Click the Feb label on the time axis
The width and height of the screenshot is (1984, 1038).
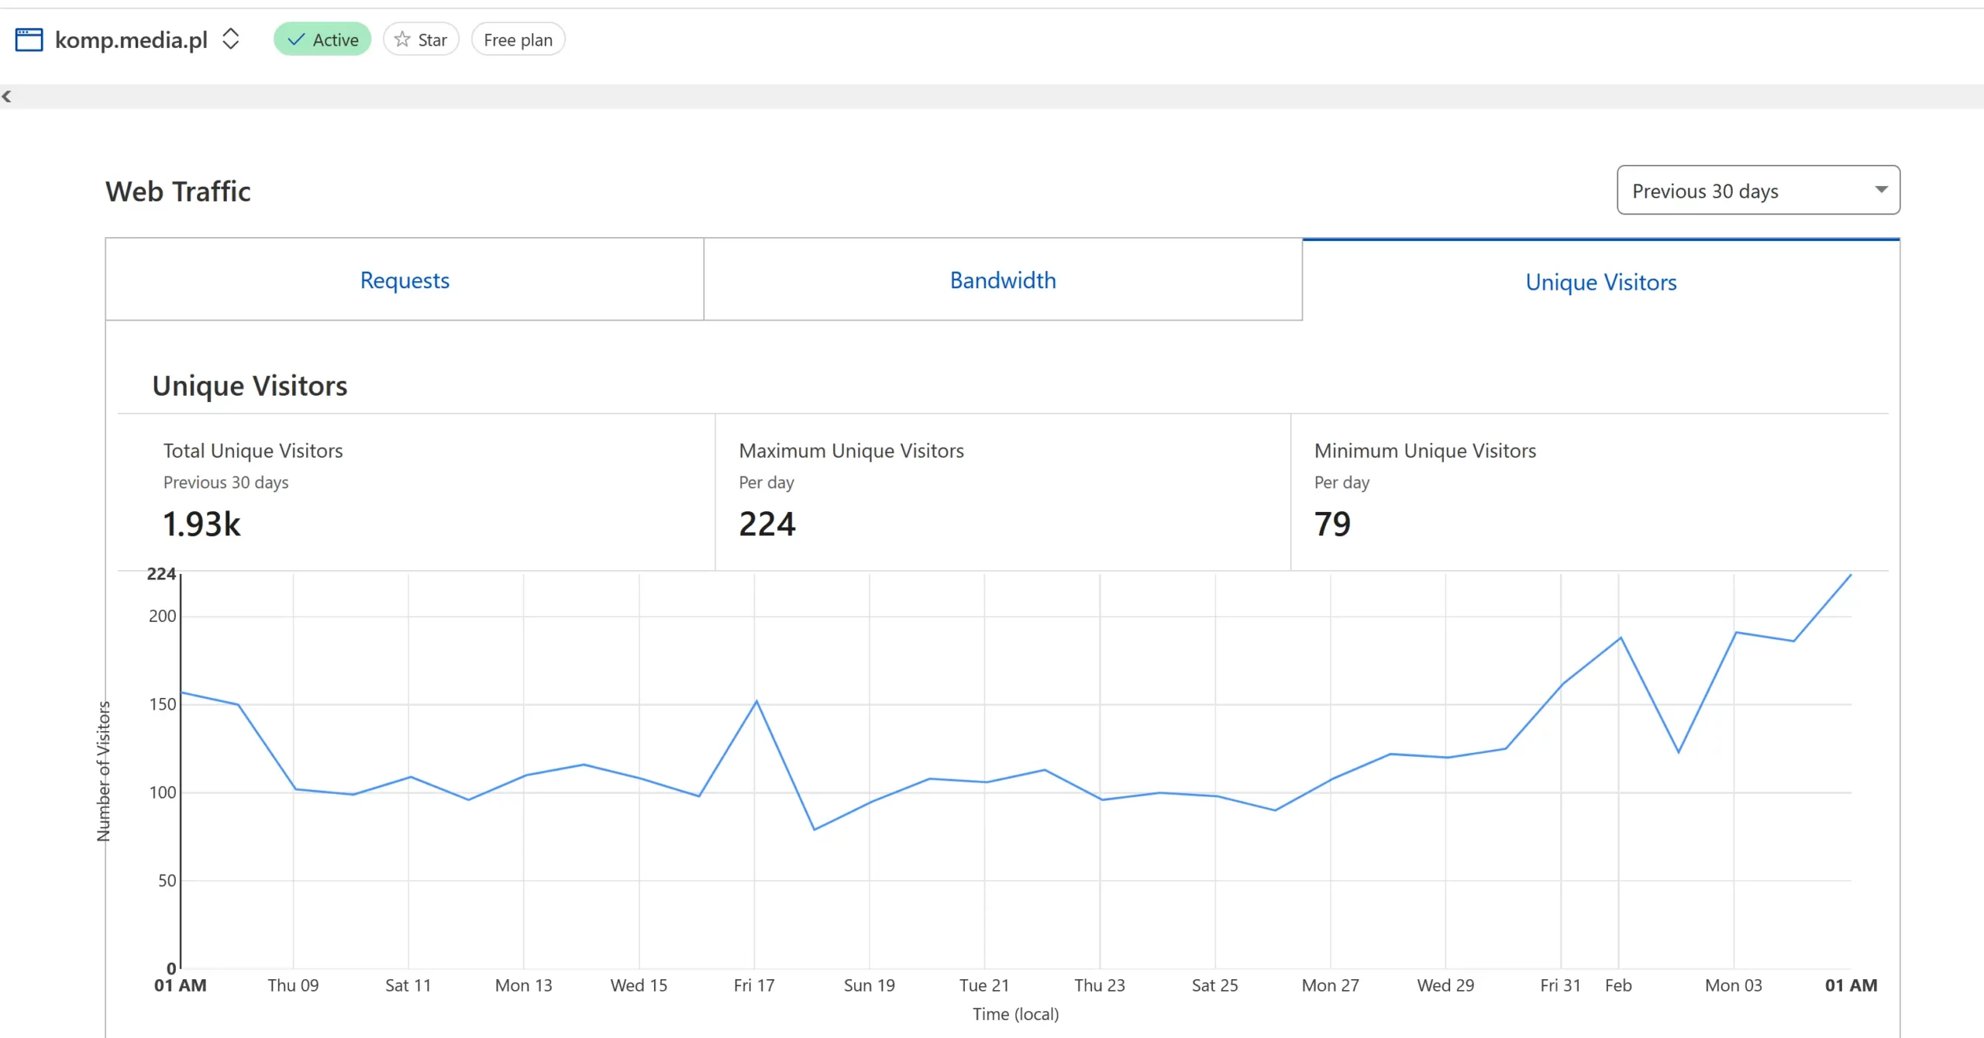coord(1618,985)
